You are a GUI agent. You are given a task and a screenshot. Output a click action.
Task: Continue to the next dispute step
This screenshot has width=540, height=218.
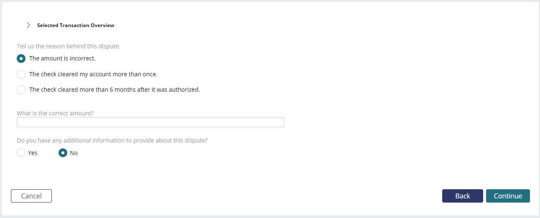(x=508, y=196)
